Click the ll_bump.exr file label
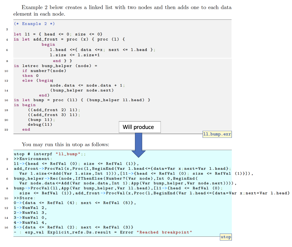This screenshot has height=247, width=292. (x=217, y=134)
